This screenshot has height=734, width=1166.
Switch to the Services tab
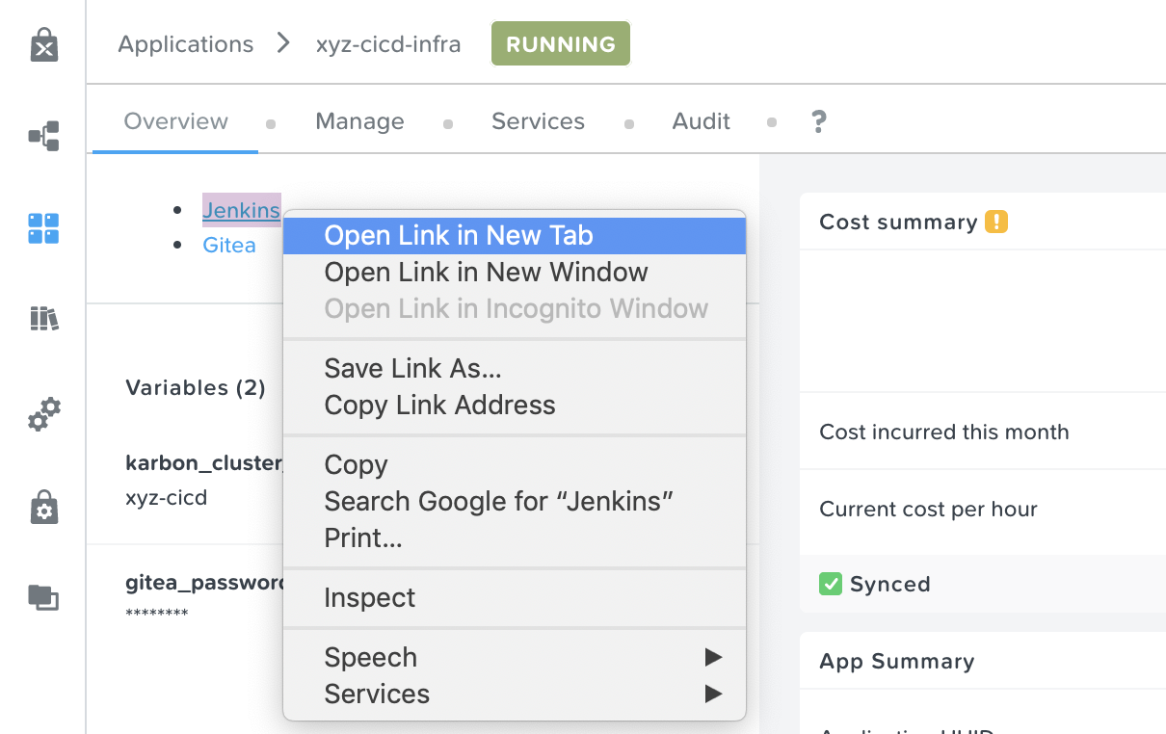tap(538, 121)
